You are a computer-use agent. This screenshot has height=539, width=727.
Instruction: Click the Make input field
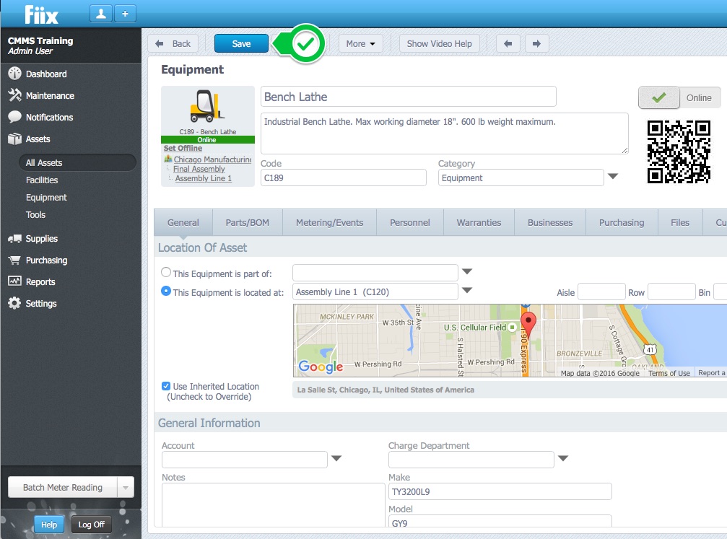point(500,492)
